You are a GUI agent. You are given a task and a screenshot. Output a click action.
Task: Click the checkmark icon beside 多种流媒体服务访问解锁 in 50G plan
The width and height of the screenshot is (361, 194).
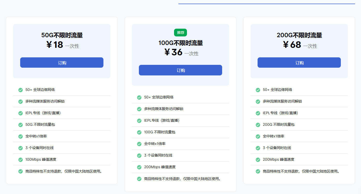[x=20, y=102]
